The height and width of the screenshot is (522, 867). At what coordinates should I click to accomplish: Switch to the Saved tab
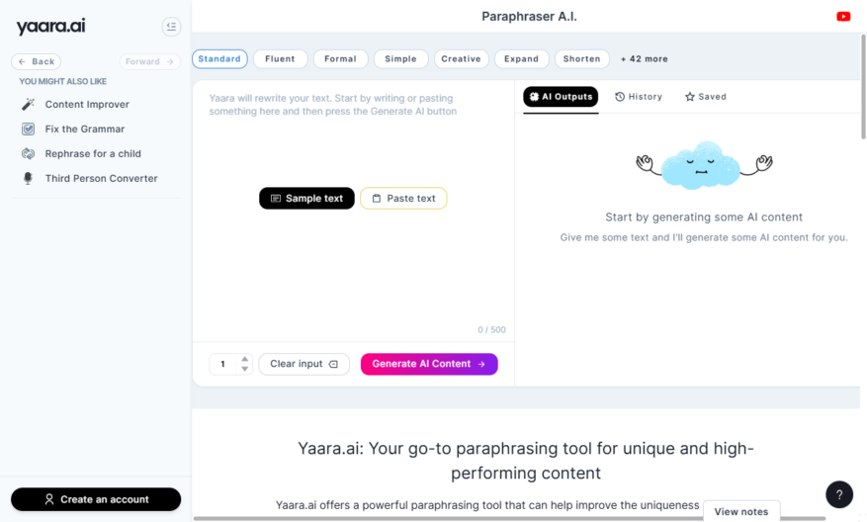(706, 97)
